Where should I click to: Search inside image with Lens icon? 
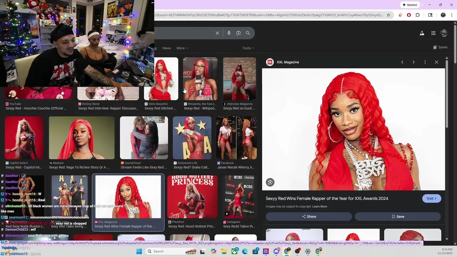[x=270, y=182]
